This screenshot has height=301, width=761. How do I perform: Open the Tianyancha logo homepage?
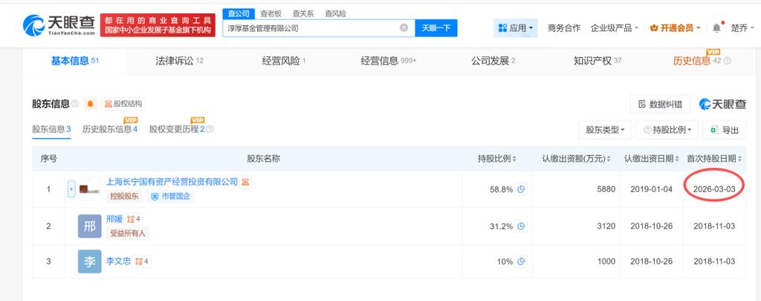[x=59, y=25]
